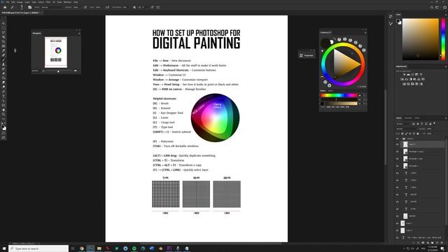Select the Gradient tool
448x252 pixels.
[3, 78]
